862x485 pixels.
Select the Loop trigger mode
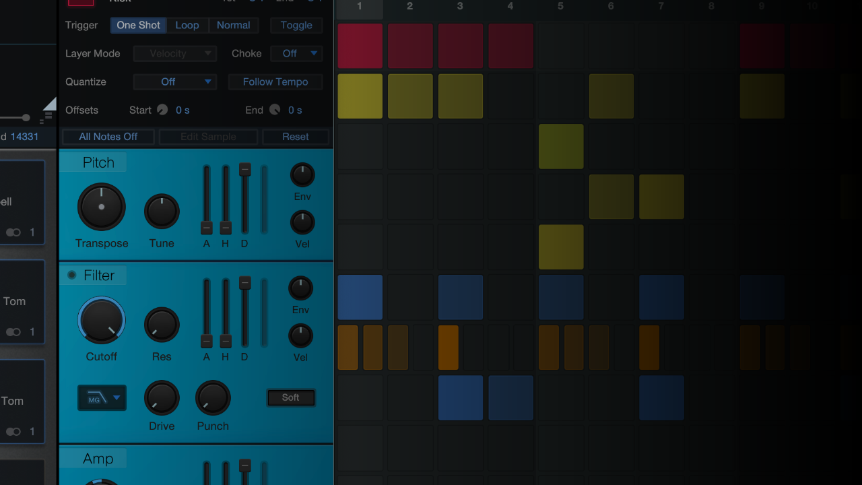pos(187,25)
